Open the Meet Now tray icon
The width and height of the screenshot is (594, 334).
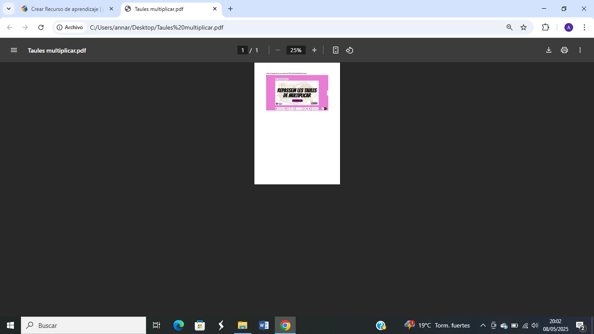(494, 325)
